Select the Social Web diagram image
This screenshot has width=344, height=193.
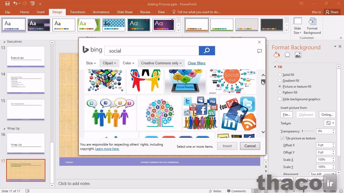point(232,81)
